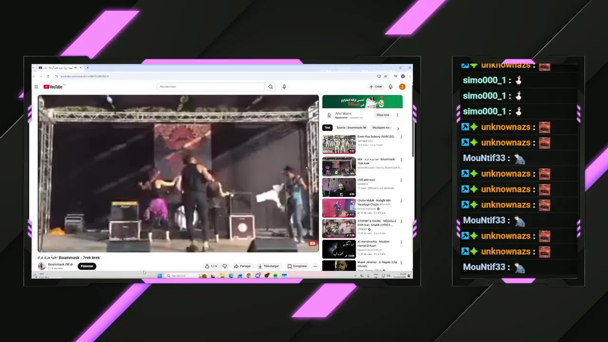The image size is (608, 342).
Task: Click the S'abonner button
Action: (x=87, y=266)
